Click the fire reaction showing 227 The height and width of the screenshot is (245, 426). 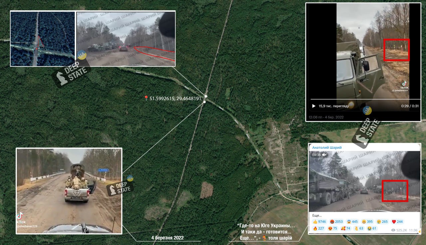click(x=318, y=228)
